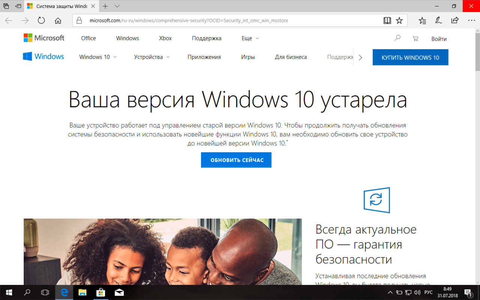Click the Microsoft logo
Viewport: 480px width, 300px height.
[x=44, y=37]
